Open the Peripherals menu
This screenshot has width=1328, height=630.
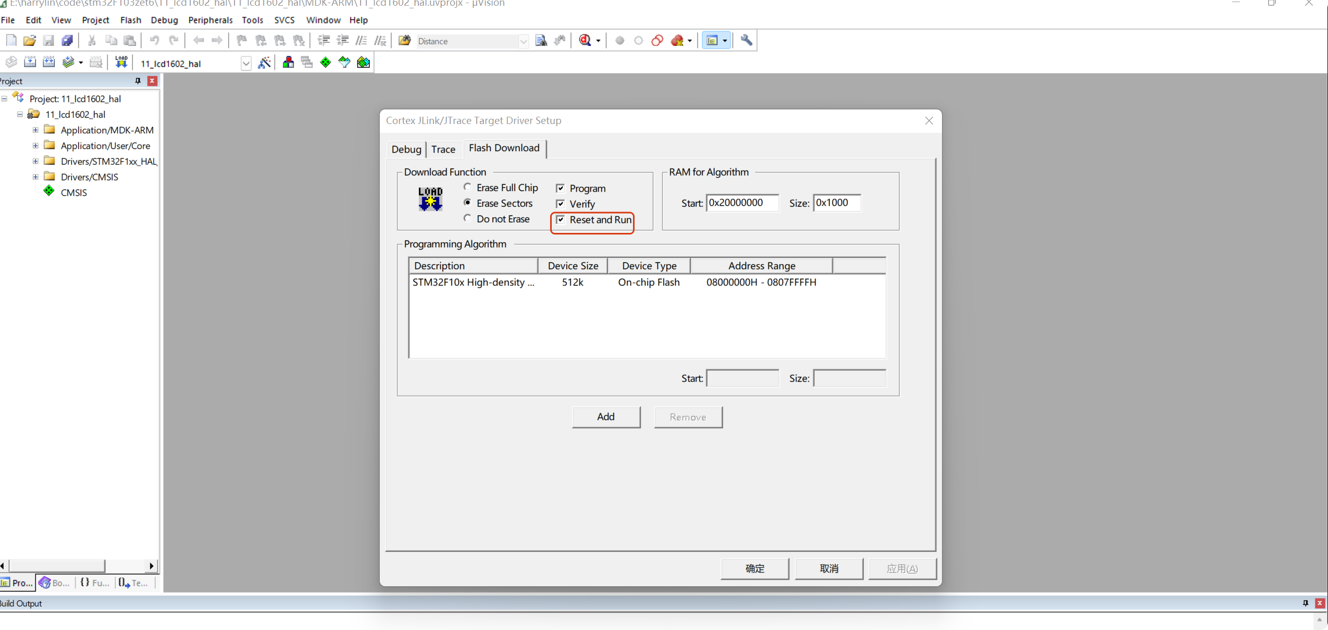pyautogui.click(x=210, y=20)
